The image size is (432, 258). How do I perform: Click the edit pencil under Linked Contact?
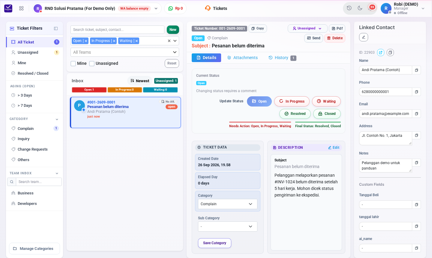pyautogui.click(x=364, y=37)
